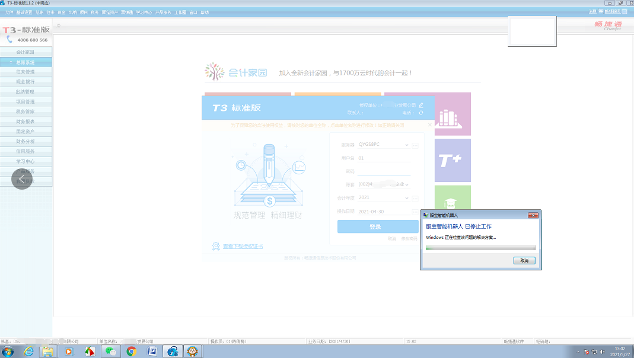Open the 帮助 menu
The image size is (634, 358).
pyautogui.click(x=205, y=12)
